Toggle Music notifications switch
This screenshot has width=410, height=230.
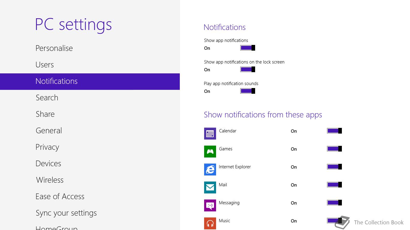(334, 221)
